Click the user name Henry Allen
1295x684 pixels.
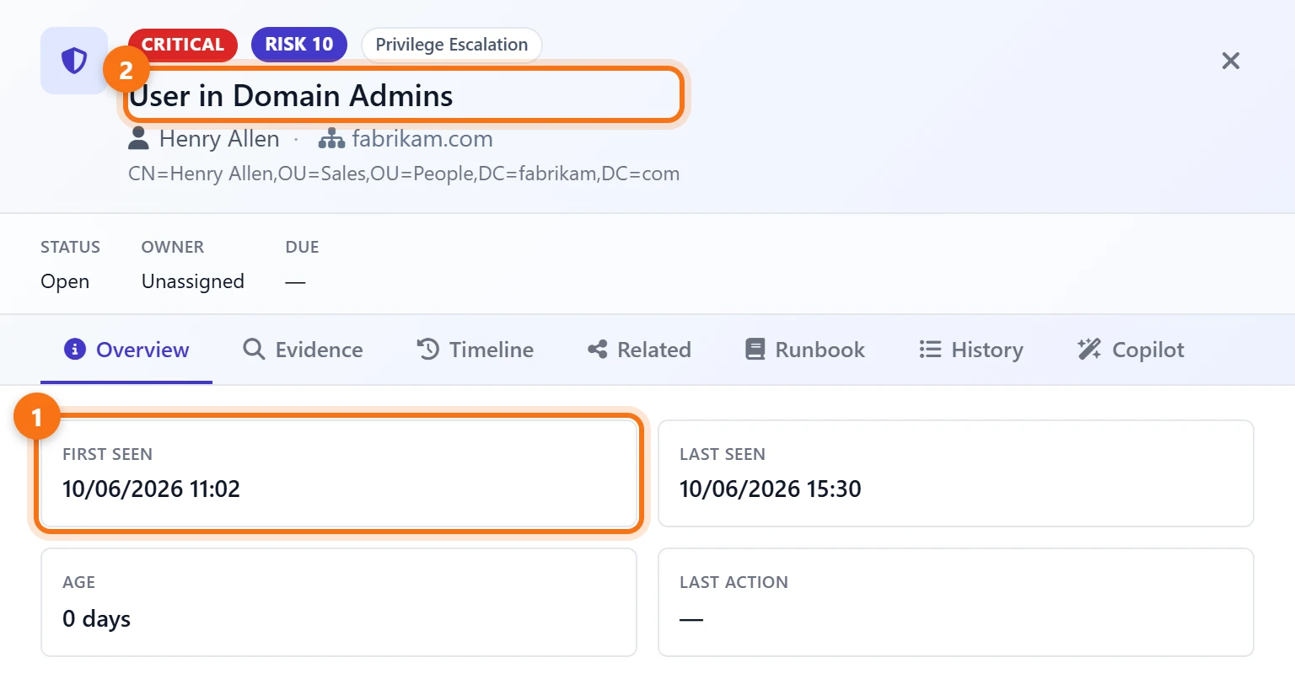219,139
